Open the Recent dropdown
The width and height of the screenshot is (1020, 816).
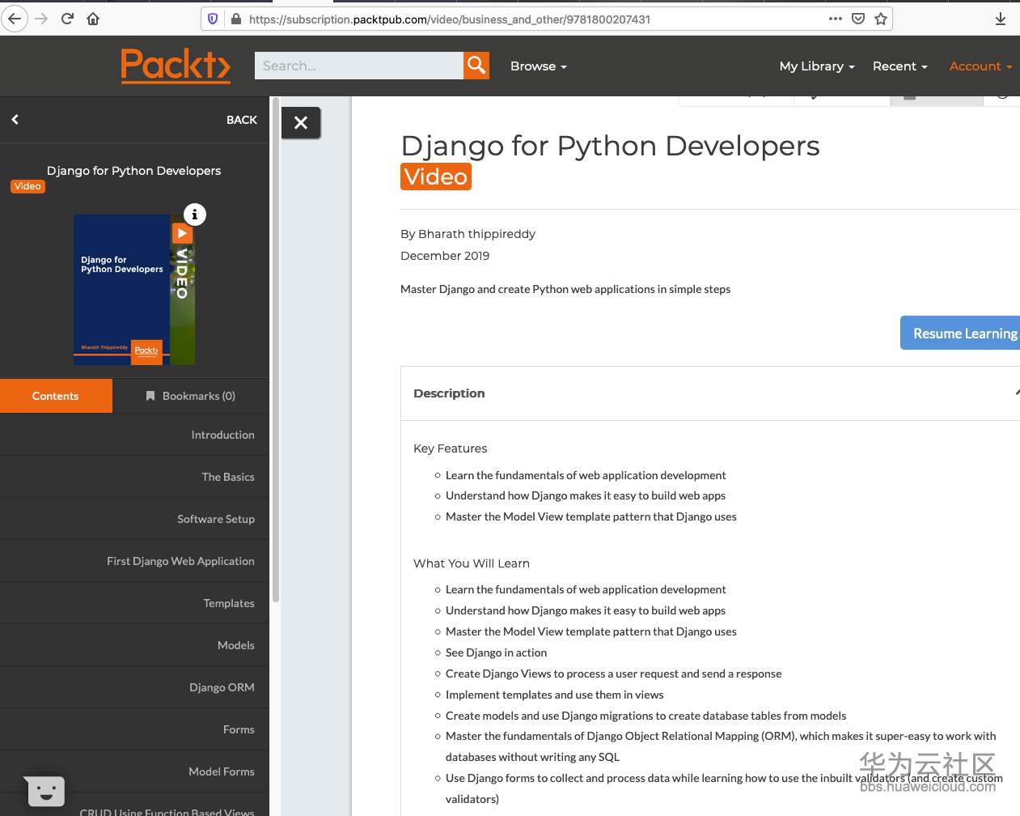pos(899,66)
